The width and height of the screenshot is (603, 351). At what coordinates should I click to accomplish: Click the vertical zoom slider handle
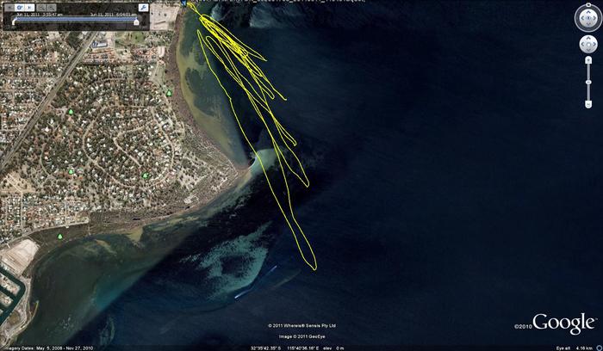tap(588, 82)
